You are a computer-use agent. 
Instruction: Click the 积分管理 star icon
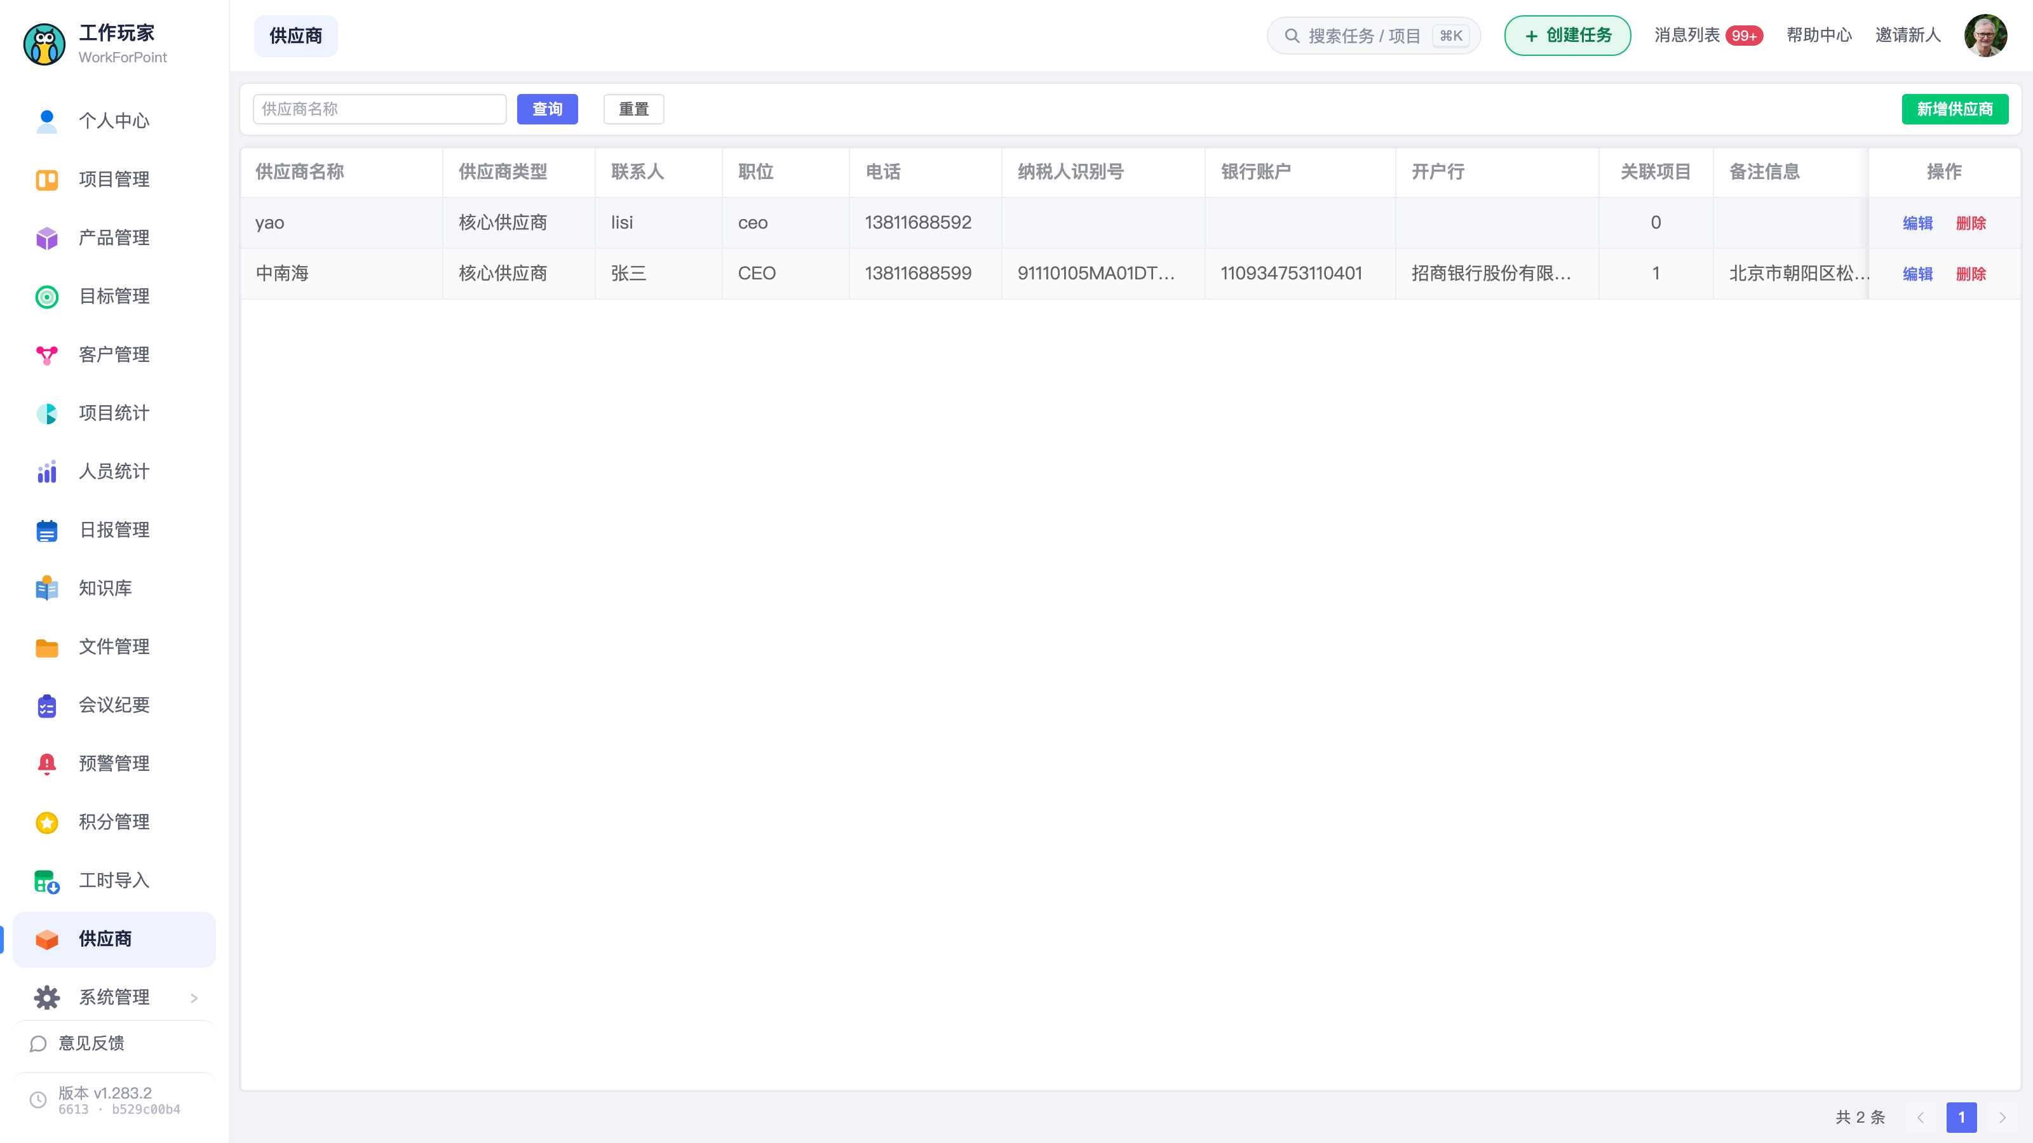46,822
